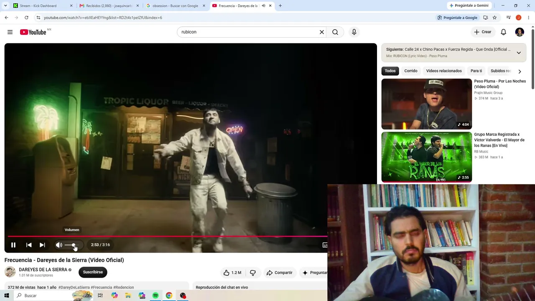Screen dimensions: 535x301
Task: Select the Para ti filter chip
Action: click(x=476, y=71)
